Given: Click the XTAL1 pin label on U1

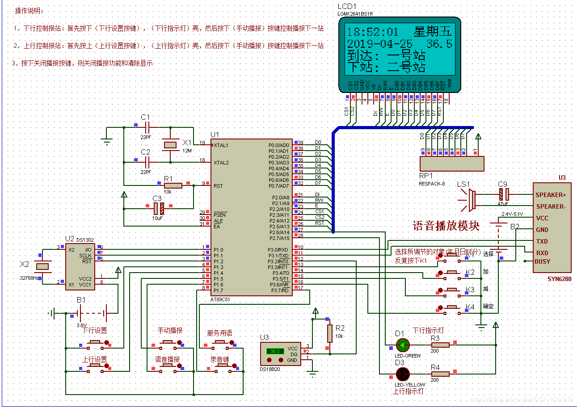Looking at the screenshot, I should tap(221, 145).
